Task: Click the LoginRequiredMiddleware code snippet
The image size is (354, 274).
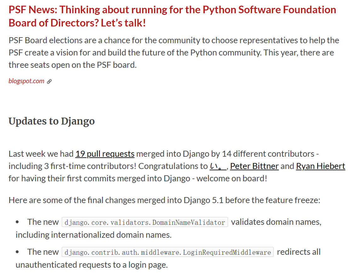Action: (x=168, y=252)
